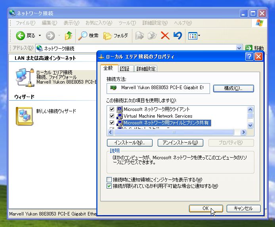Open the 編集(E) menu

[x=49, y=23]
